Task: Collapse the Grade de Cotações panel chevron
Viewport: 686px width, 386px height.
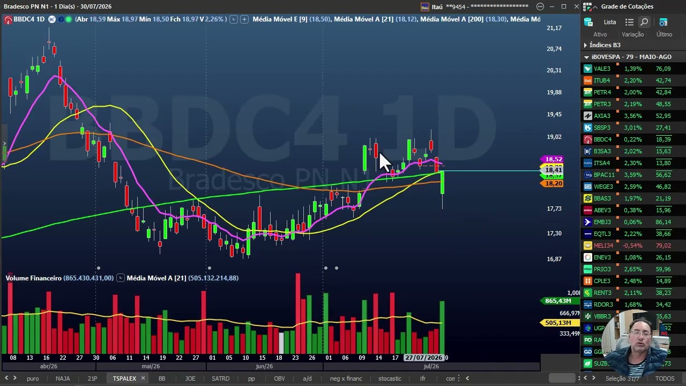Action: tap(594, 6)
